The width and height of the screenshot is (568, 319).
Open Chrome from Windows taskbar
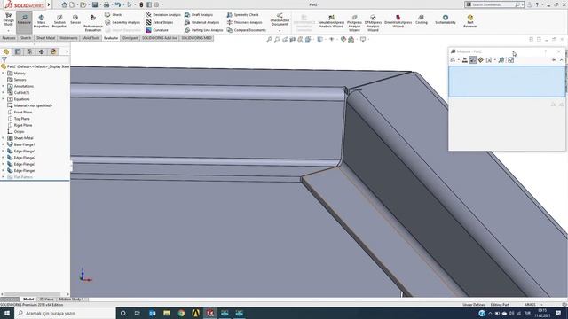click(x=181, y=313)
